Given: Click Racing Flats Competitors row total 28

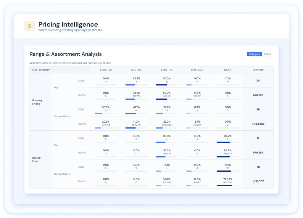Looking at the screenshot, I should pos(258,167).
